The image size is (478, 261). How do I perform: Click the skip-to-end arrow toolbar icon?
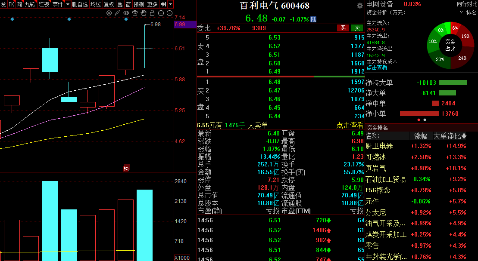[163, 4]
